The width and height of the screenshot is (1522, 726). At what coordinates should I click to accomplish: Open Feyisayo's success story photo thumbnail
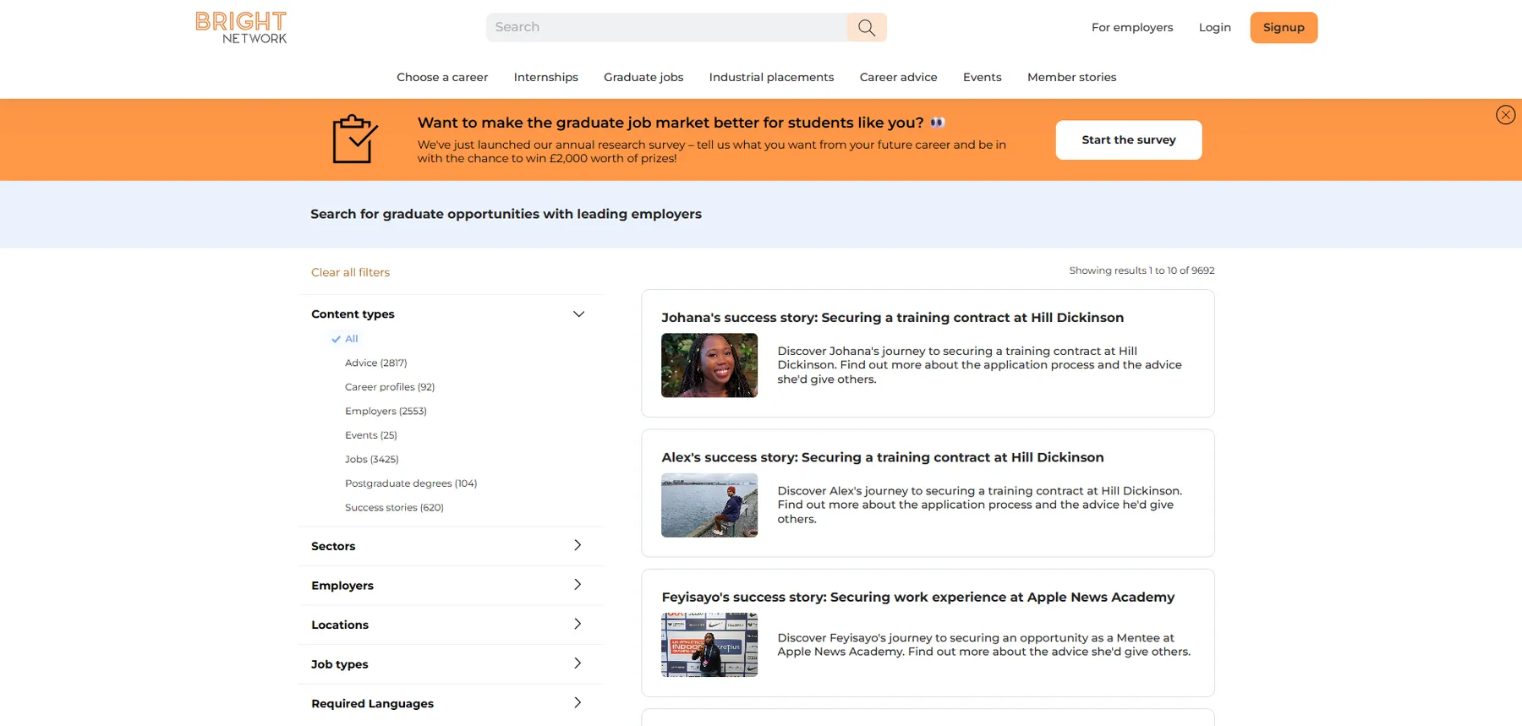click(709, 645)
